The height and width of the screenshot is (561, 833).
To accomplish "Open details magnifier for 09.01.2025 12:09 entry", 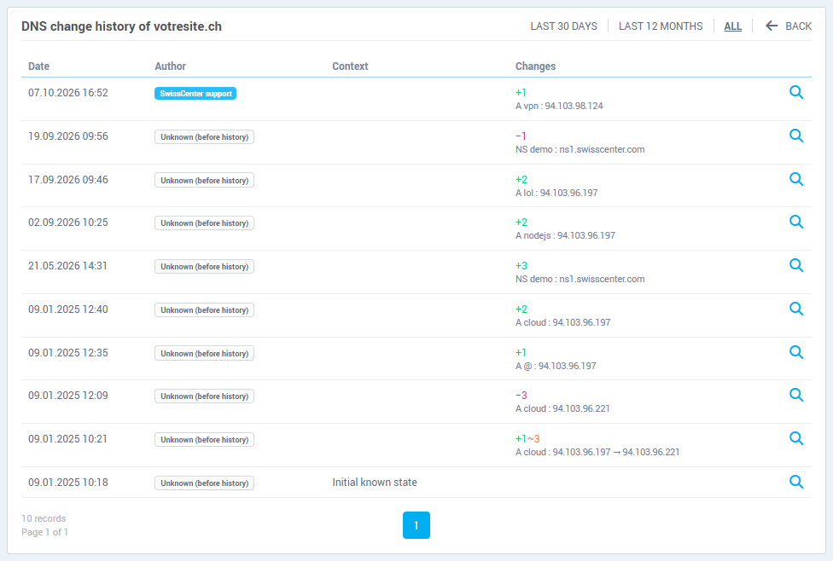I will click(x=795, y=395).
